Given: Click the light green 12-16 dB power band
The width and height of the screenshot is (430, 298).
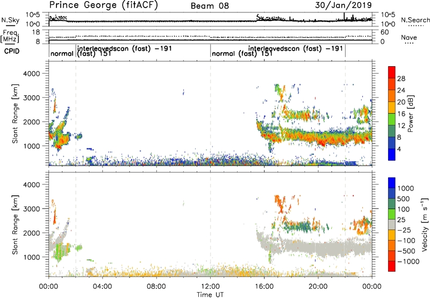Looking at the screenshot, I should click(x=392, y=119).
